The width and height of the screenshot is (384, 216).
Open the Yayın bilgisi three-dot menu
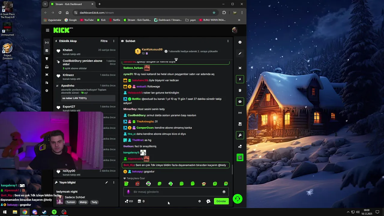click(114, 182)
